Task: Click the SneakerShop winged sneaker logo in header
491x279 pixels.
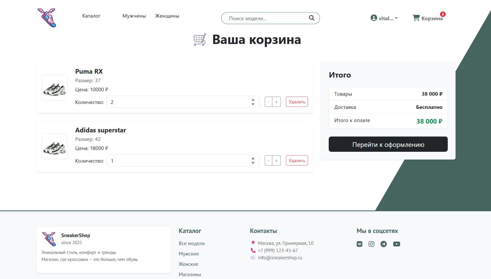Action: (x=47, y=18)
